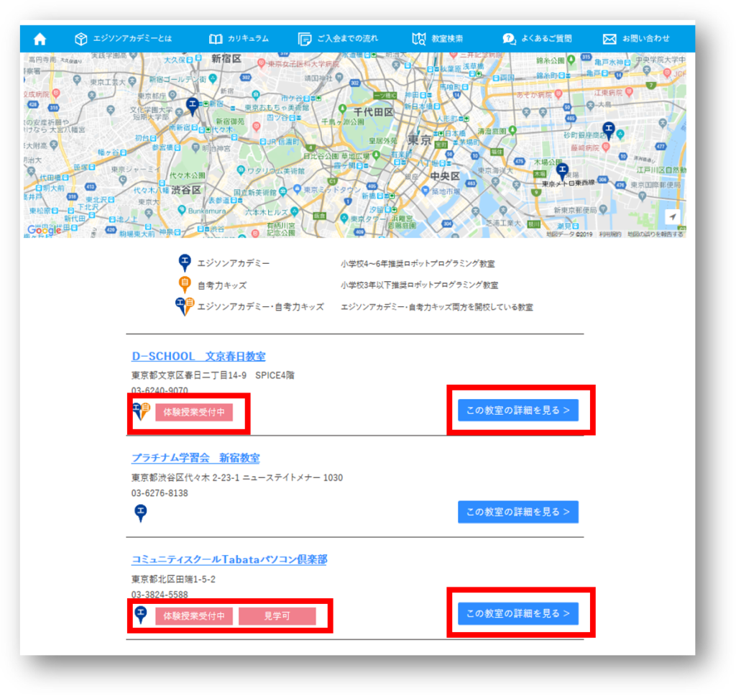
Task: Open the カリキュラム menu item
Action: pyautogui.click(x=239, y=39)
